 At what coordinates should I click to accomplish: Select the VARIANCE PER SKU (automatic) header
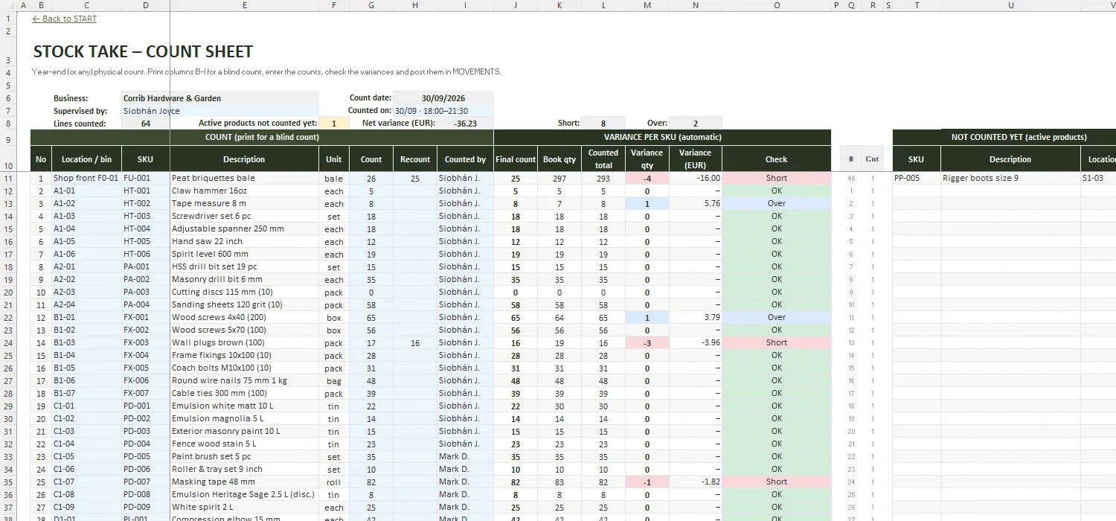click(x=662, y=137)
